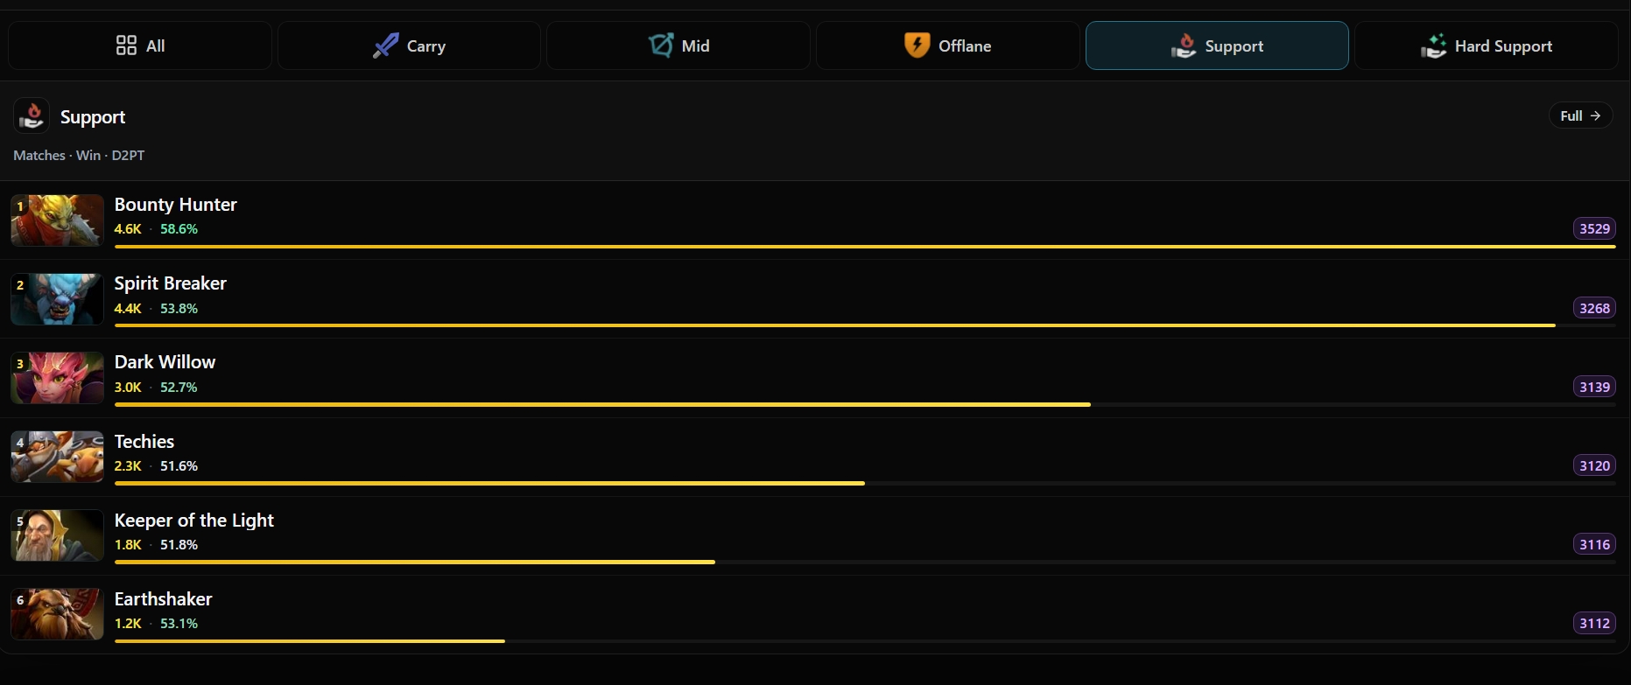Switch to the Hard Support tab
The width and height of the screenshot is (1631, 685).
tap(1486, 45)
